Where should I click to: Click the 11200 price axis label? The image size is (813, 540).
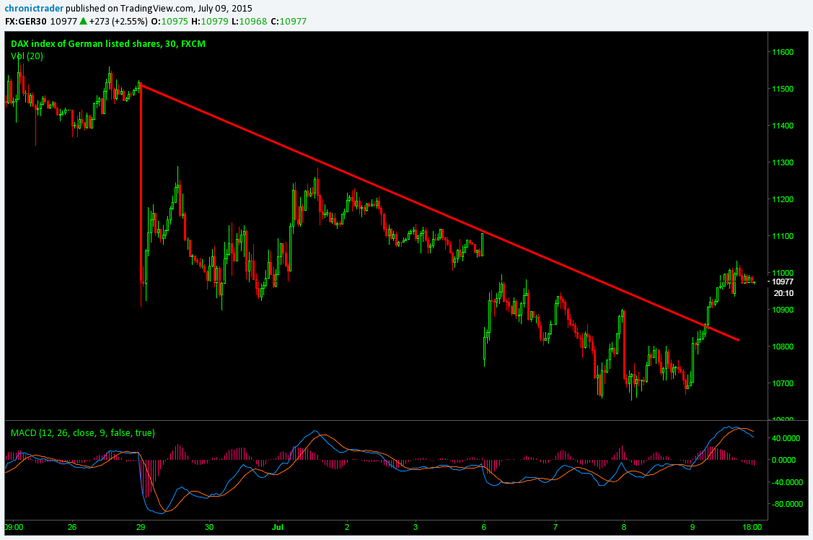tap(783, 199)
